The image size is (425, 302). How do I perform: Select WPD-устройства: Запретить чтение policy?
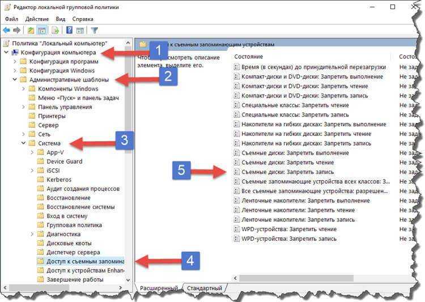tap(289, 229)
